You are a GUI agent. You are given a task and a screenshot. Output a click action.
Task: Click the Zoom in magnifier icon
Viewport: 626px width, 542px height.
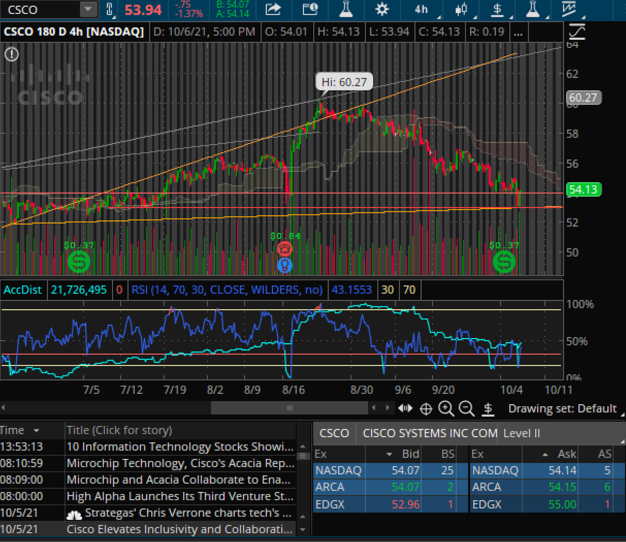446,409
